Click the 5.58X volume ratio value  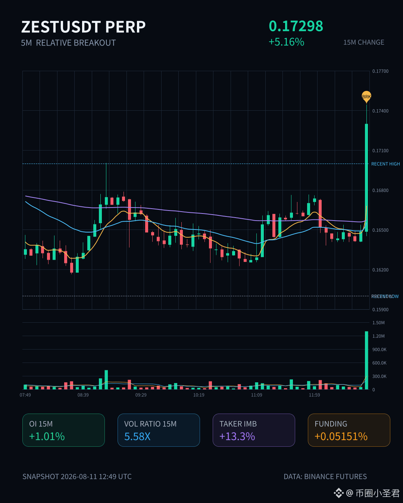click(x=137, y=436)
